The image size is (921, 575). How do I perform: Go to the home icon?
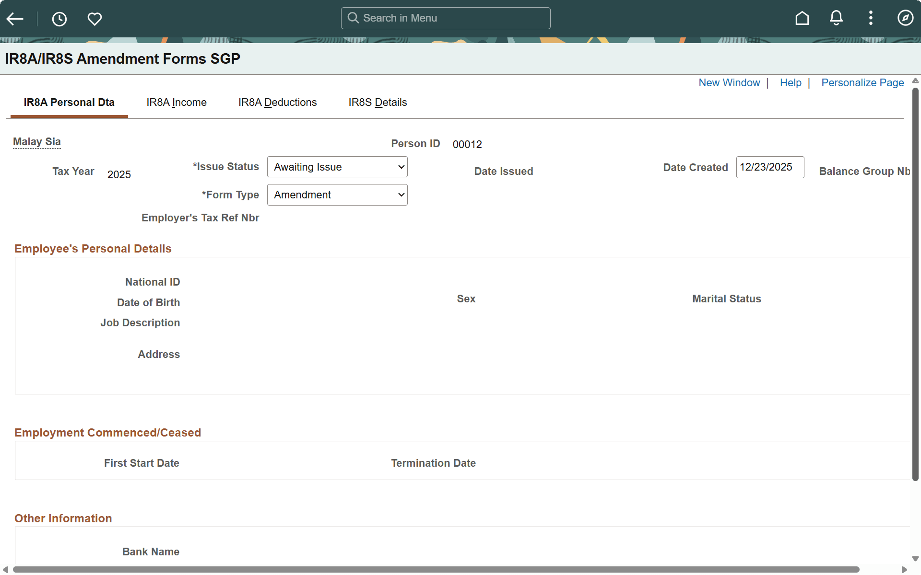pos(802,18)
